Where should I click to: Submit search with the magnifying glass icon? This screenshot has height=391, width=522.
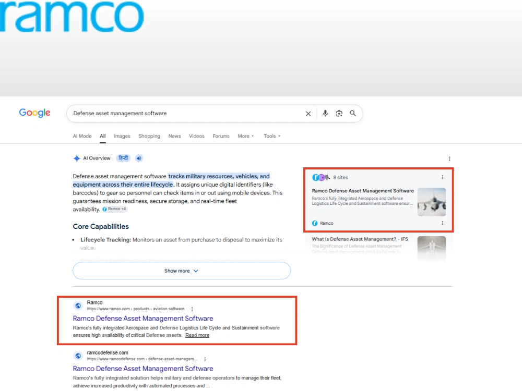(352, 113)
